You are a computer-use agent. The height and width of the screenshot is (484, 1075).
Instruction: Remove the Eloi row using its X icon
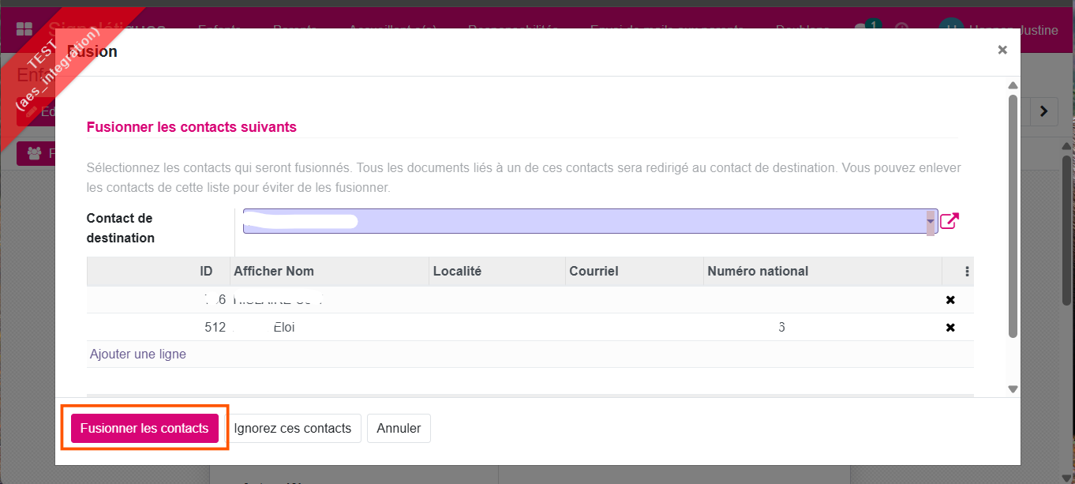pyautogui.click(x=950, y=327)
